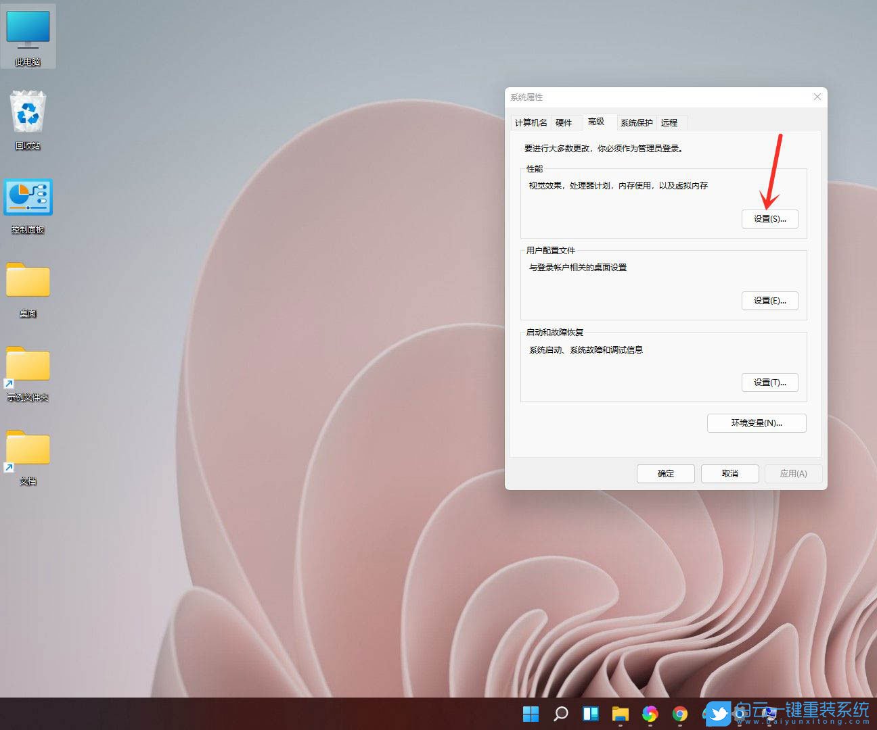
Task: Open Twitter from the taskbar
Action: coord(717,713)
